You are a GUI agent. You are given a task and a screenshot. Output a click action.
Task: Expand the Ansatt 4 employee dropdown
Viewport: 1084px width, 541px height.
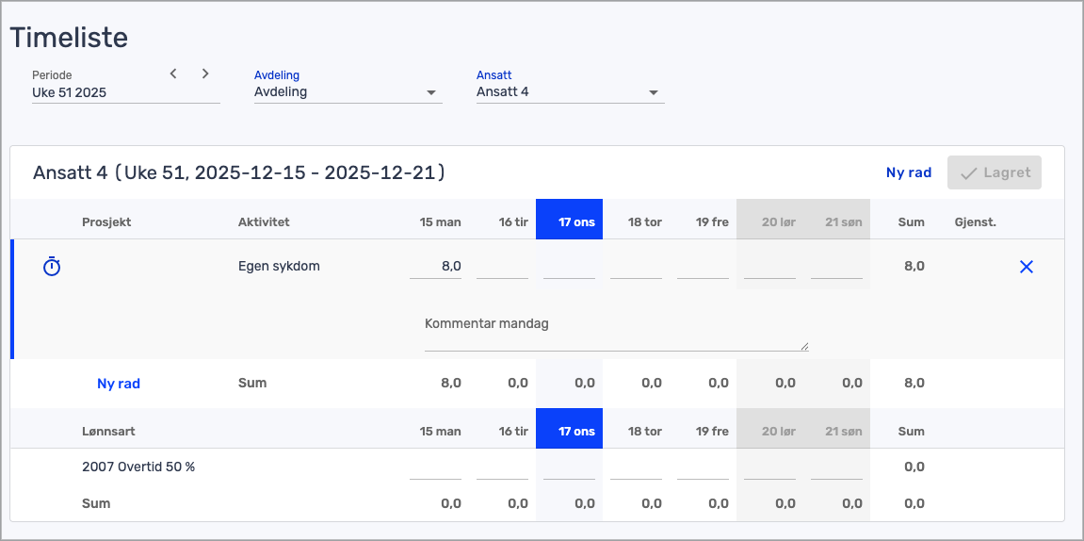[570, 92]
